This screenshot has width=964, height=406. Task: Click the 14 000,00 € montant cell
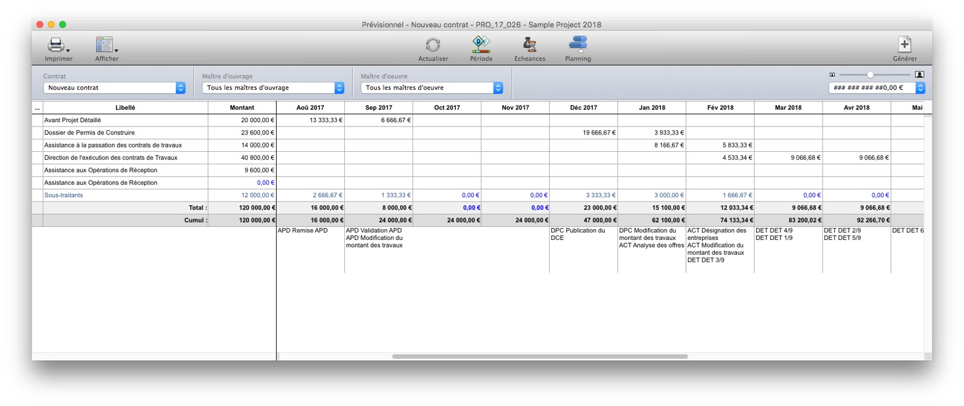[242, 145]
